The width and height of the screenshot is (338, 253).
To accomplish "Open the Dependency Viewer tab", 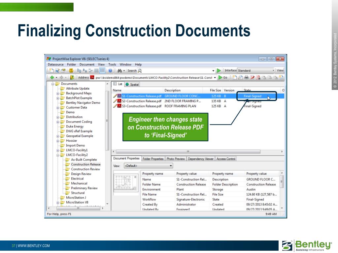I will [200, 159].
